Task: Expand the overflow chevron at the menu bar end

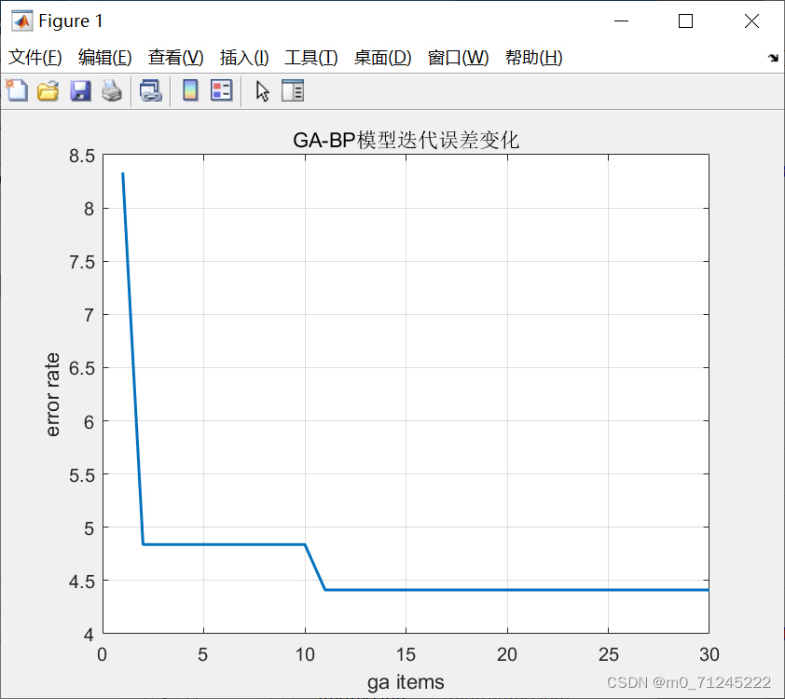Action: 773,58
